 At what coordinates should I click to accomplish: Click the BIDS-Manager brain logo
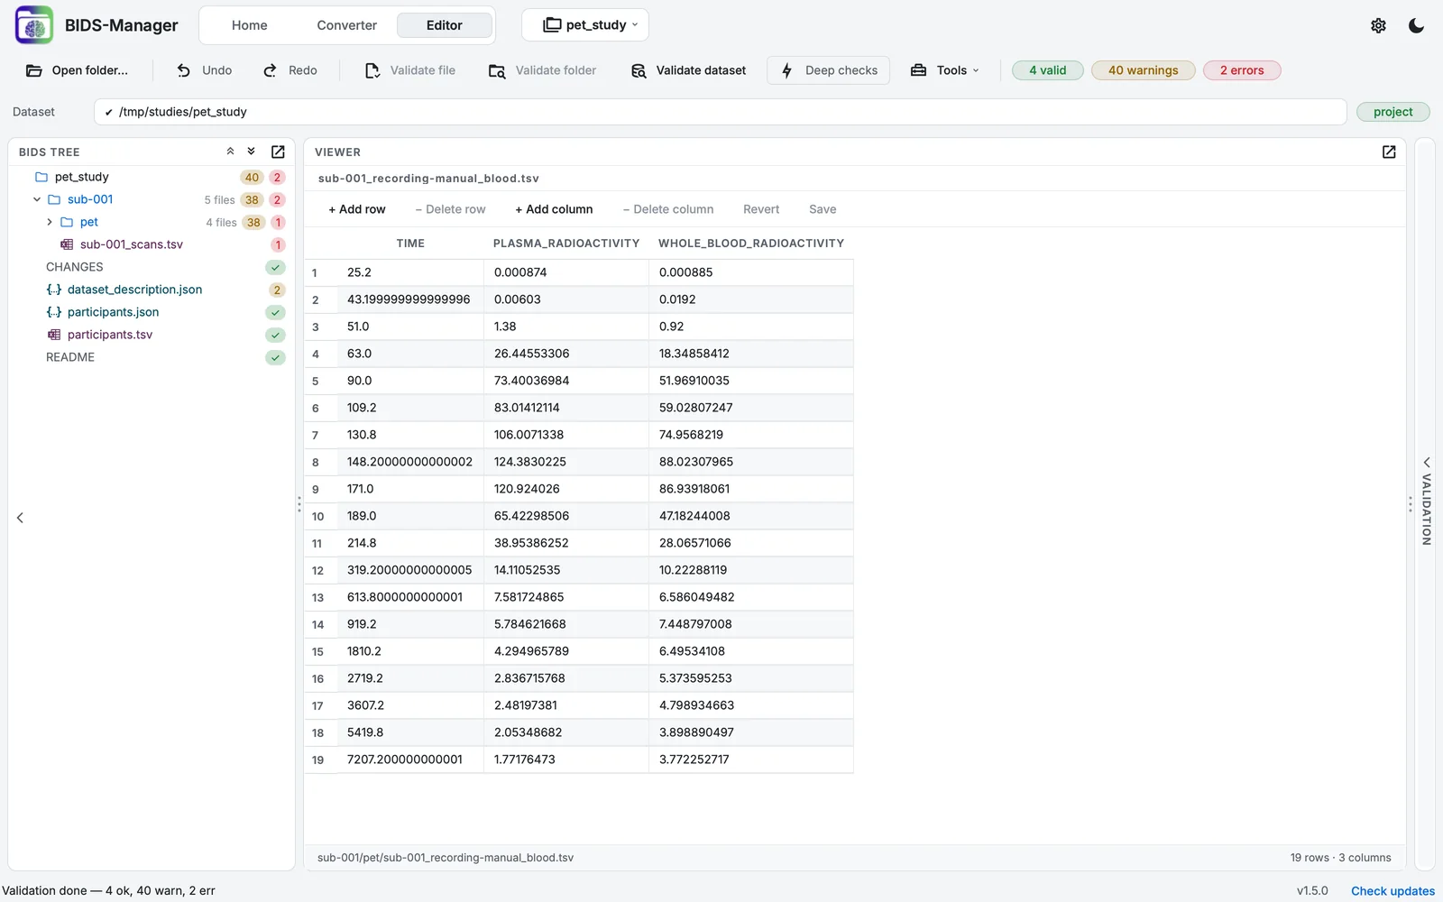(34, 25)
